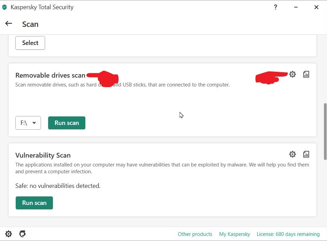
Task: View Vulnerability Scan report icon
Action: [x=306, y=154]
